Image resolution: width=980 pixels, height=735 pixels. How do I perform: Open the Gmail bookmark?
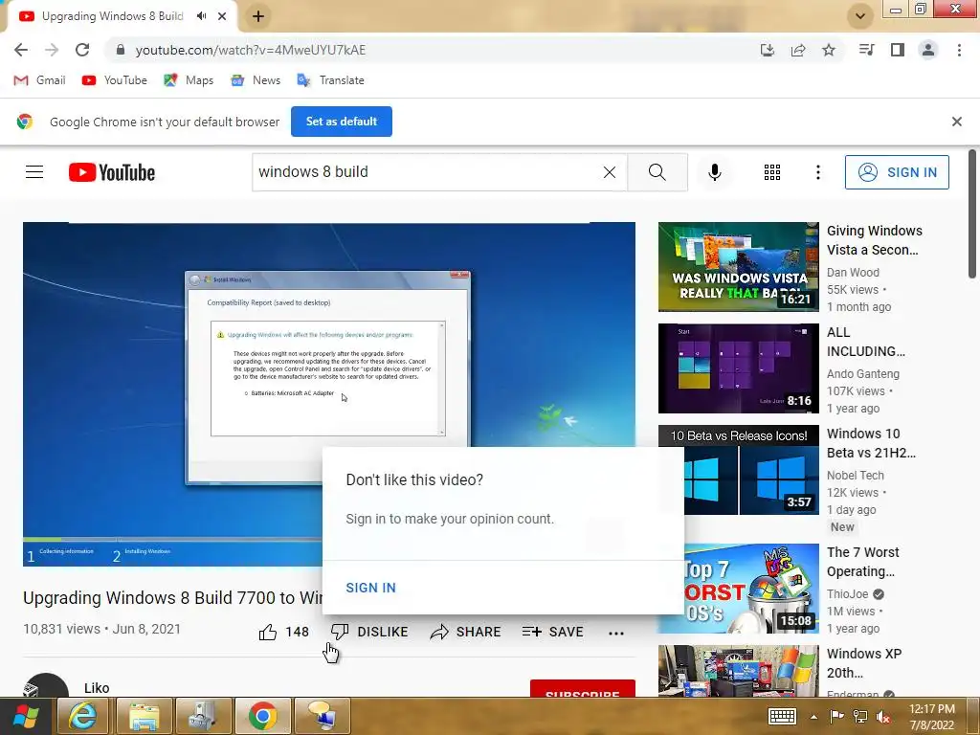click(x=39, y=80)
